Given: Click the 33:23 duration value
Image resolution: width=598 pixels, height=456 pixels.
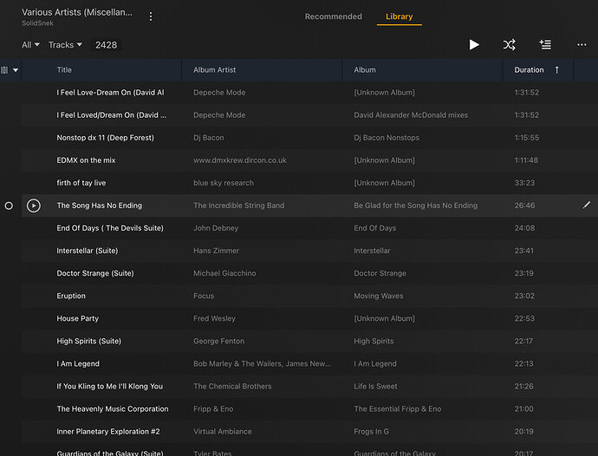Looking at the screenshot, I should pyautogui.click(x=524, y=183).
